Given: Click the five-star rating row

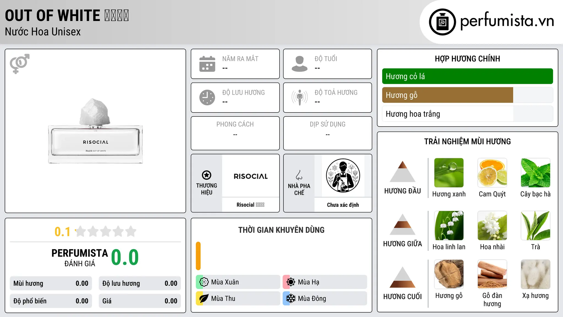Looking at the screenshot, I should (106, 231).
